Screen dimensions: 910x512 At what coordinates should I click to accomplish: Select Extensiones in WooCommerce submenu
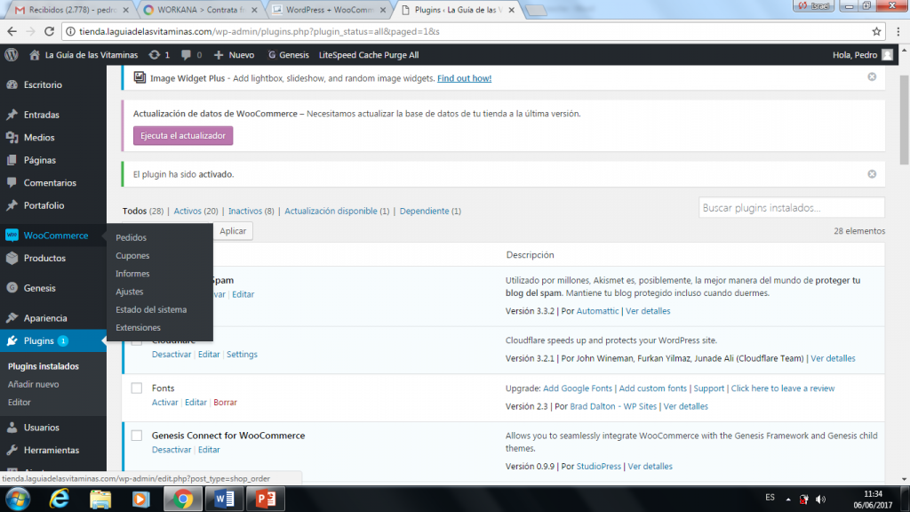click(138, 327)
